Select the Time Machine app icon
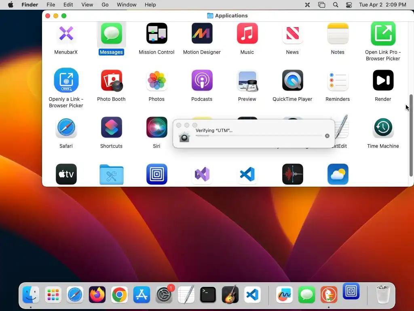Screen dimensions: 414x311 click(383, 127)
